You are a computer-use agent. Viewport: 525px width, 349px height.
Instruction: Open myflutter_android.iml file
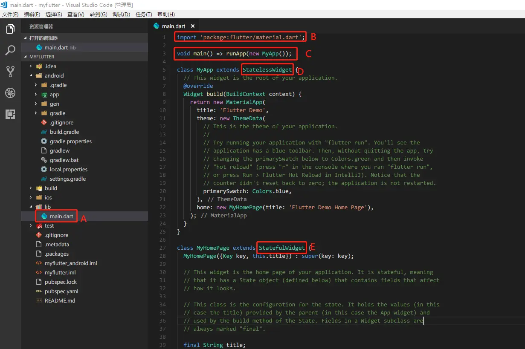tap(84, 263)
